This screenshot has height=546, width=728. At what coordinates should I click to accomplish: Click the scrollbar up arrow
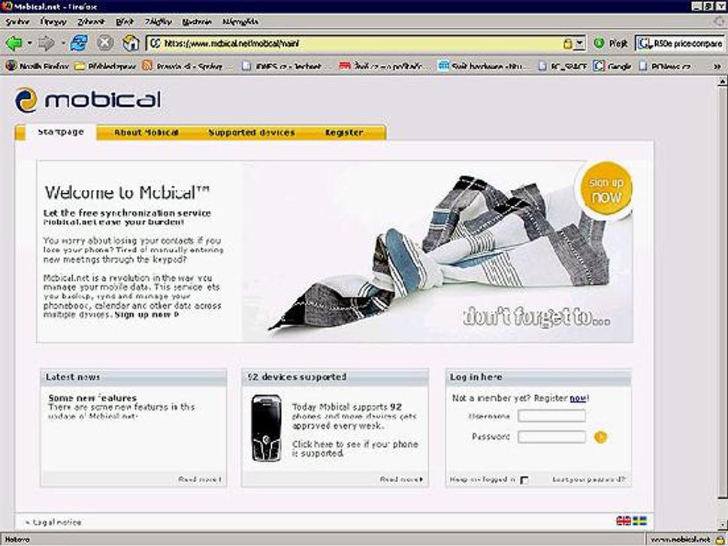click(723, 82)
